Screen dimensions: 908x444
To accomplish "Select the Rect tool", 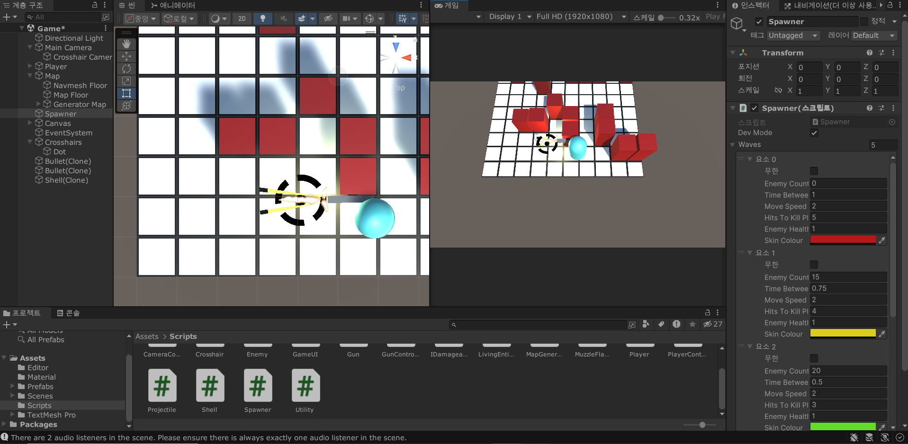I will coord(126,93).
